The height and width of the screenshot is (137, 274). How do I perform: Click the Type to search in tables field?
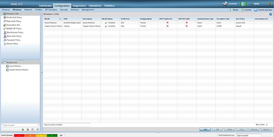[66, 125]
